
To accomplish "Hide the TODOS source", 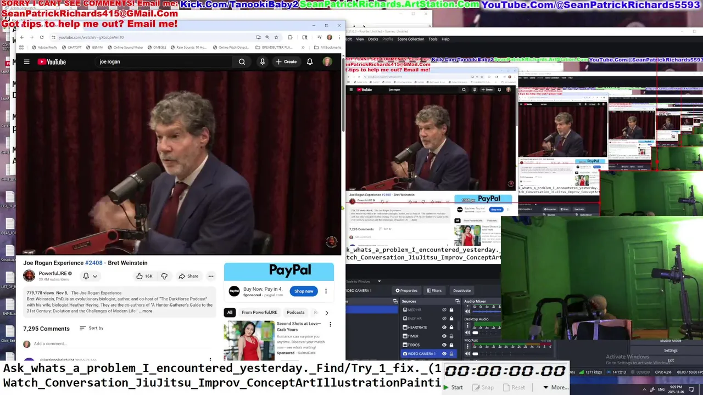I will tap(444, 345).
